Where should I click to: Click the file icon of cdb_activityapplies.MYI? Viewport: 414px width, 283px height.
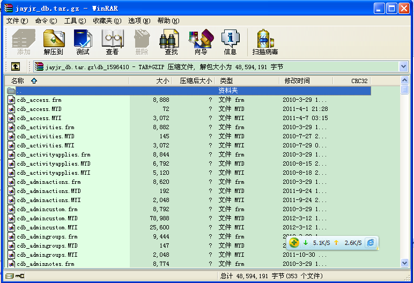tap(11, 173)
